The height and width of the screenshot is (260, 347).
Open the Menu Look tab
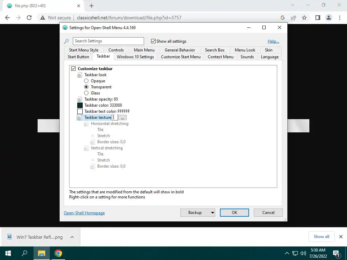[x=245, y=50]
